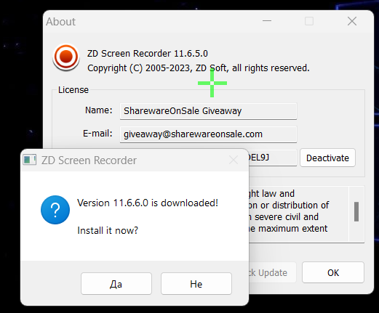Focus the E-mail field with giveaway address
Screen dimensions: 379x313
208,134
